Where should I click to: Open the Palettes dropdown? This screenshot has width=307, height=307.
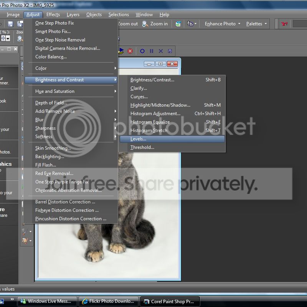point(256,24)
